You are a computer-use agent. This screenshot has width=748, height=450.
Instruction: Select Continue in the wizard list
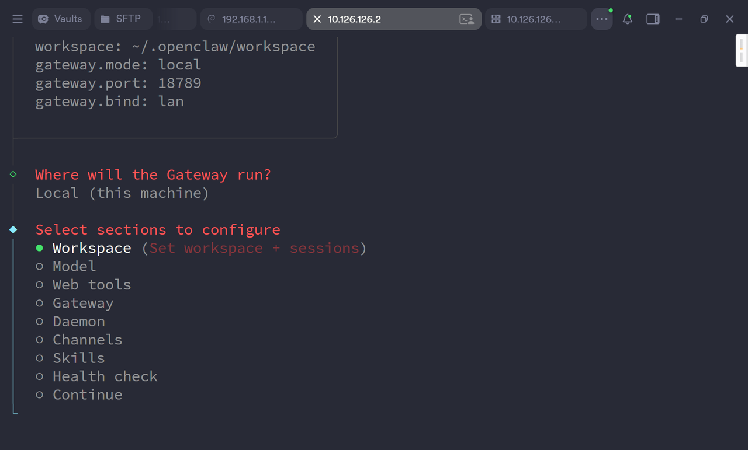[88, 395]
